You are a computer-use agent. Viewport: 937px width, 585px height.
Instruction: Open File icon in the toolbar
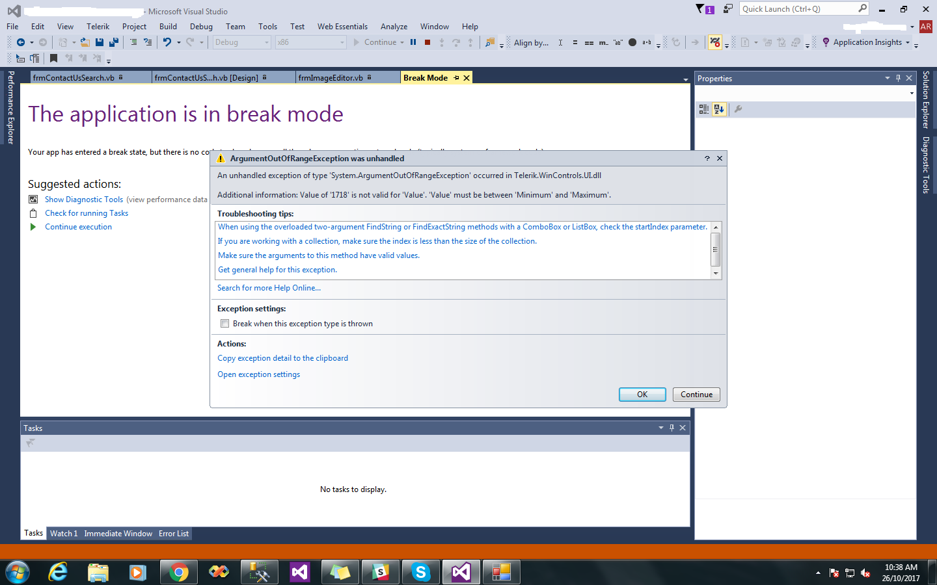[85, 42]
